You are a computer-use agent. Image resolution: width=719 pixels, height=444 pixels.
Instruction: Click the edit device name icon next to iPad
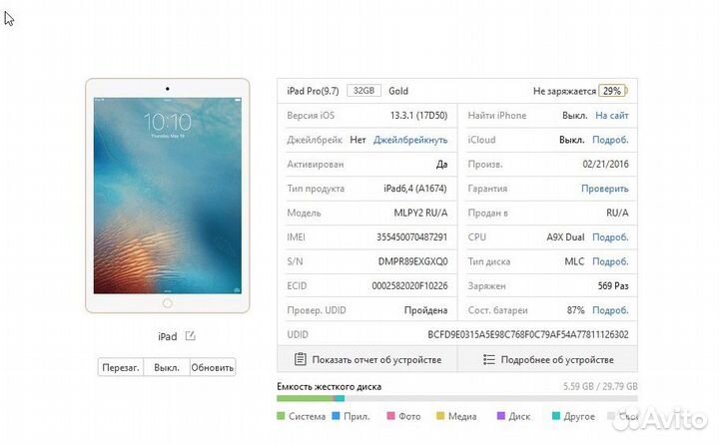[x=191, y=336]
